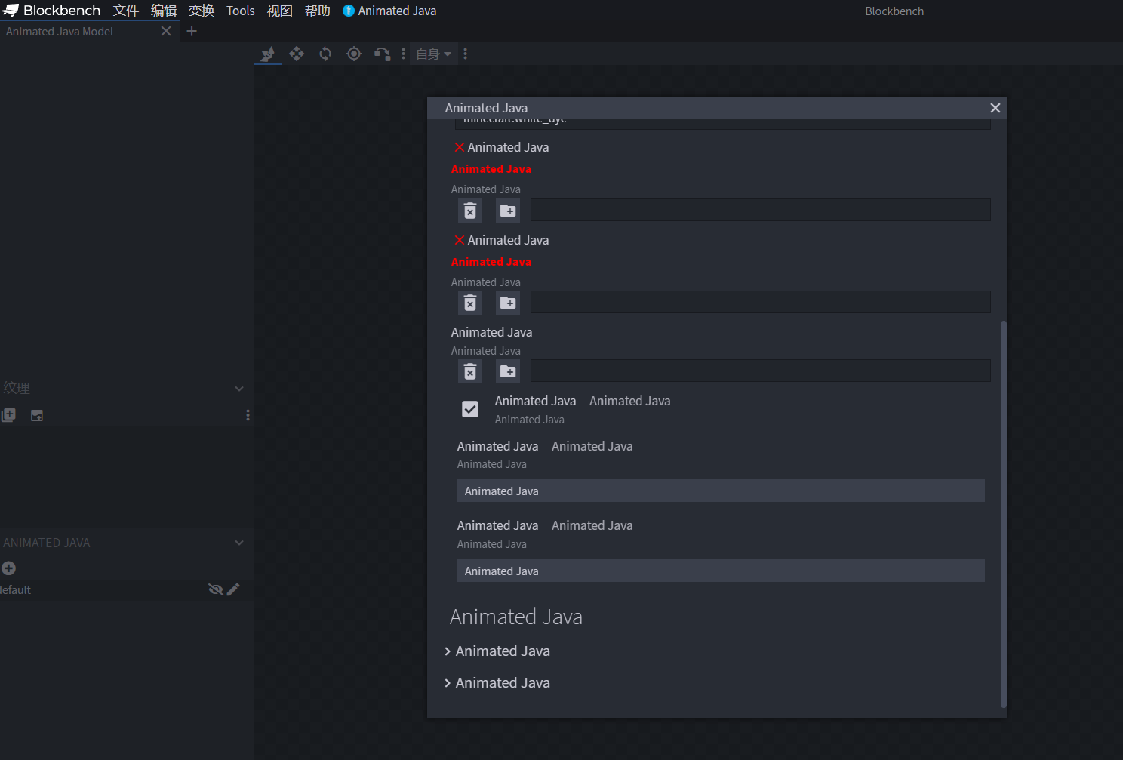The height and width of the screenshot is (760, 1123).
Task: Open the Tools menu
Action: pos(241,11)
